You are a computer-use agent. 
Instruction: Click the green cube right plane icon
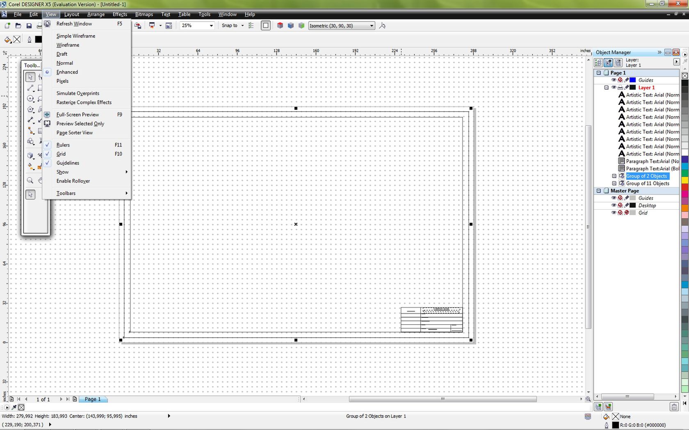coord(301,25)
